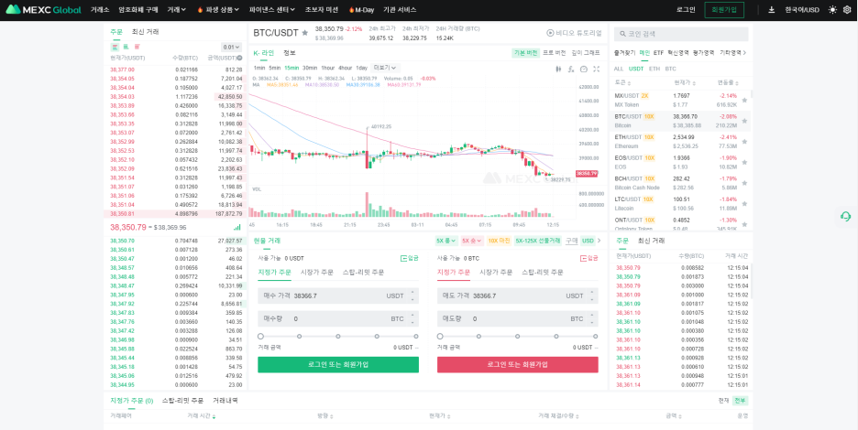Click the 암호화폐 구매 nav link

[137, 9]
